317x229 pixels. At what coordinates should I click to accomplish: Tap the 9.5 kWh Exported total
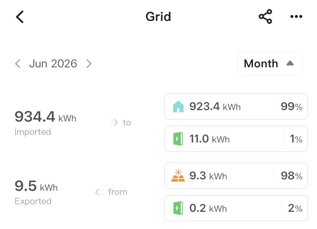(x=36, y=192)
